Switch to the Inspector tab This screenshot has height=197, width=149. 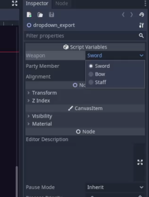point(37,4)
